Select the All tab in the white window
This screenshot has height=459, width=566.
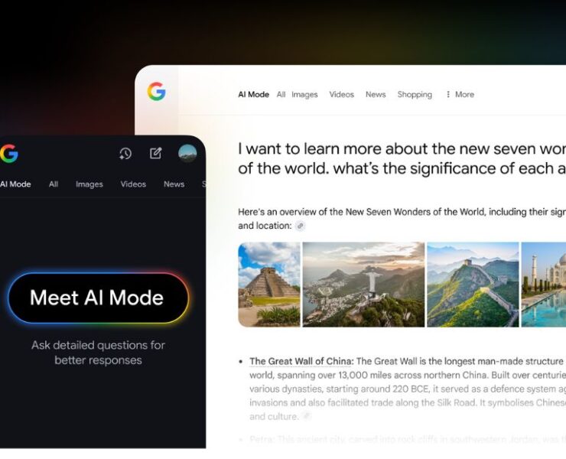click(281, 95)
